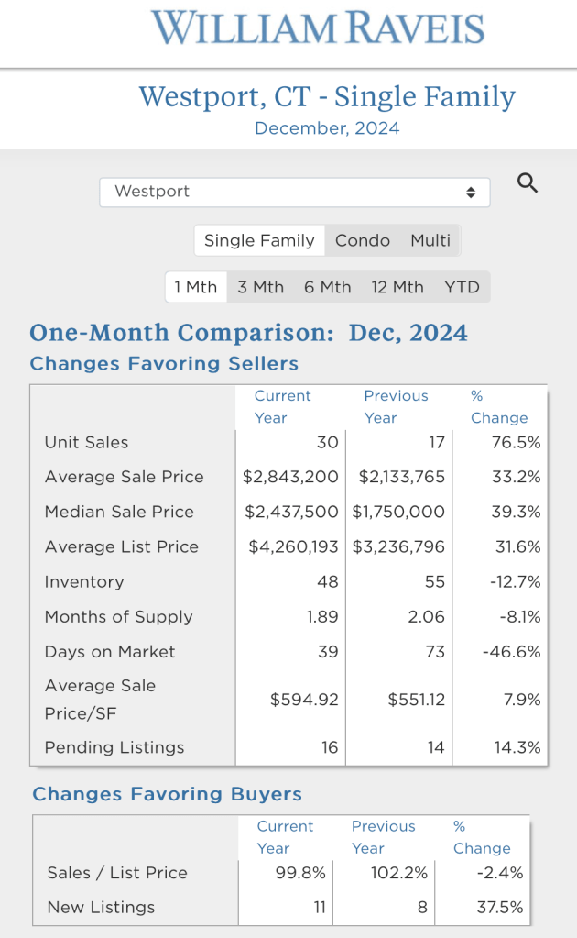Select the 3 Mth period tab
The width and height of the screenshot is (577, 938).
(261, 287)
